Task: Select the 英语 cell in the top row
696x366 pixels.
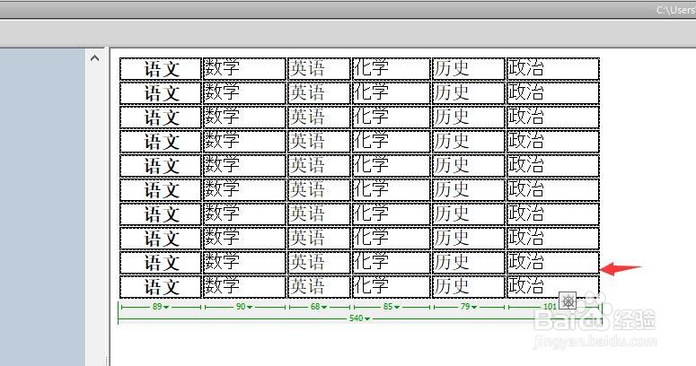Action: pos(319,69)
